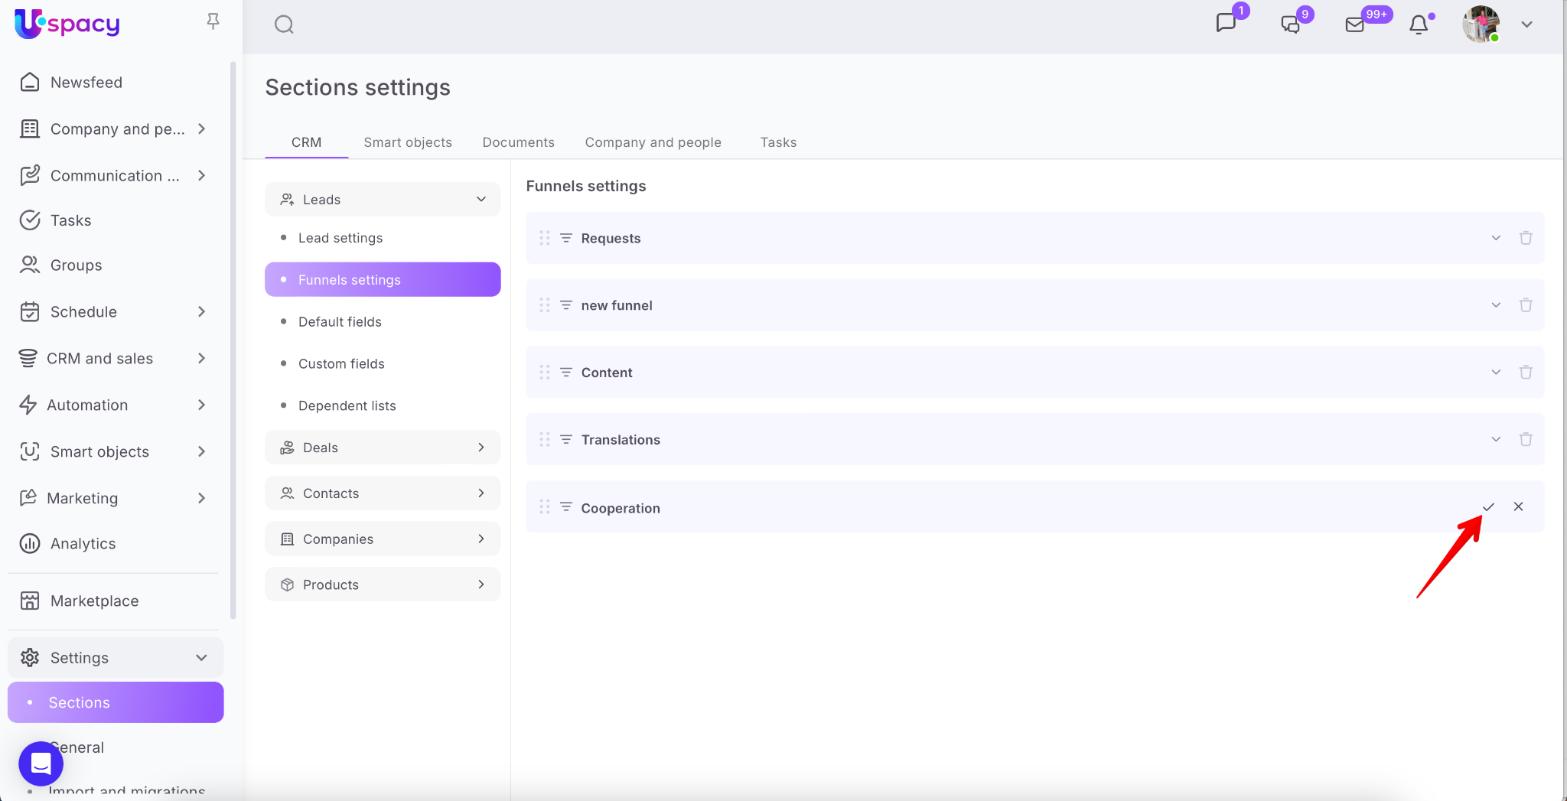The height and width of the screenshot is (801, 1567).
Task: Open the user profile avatar menu
Action: pyautogui.click(x=1481, y=24)
